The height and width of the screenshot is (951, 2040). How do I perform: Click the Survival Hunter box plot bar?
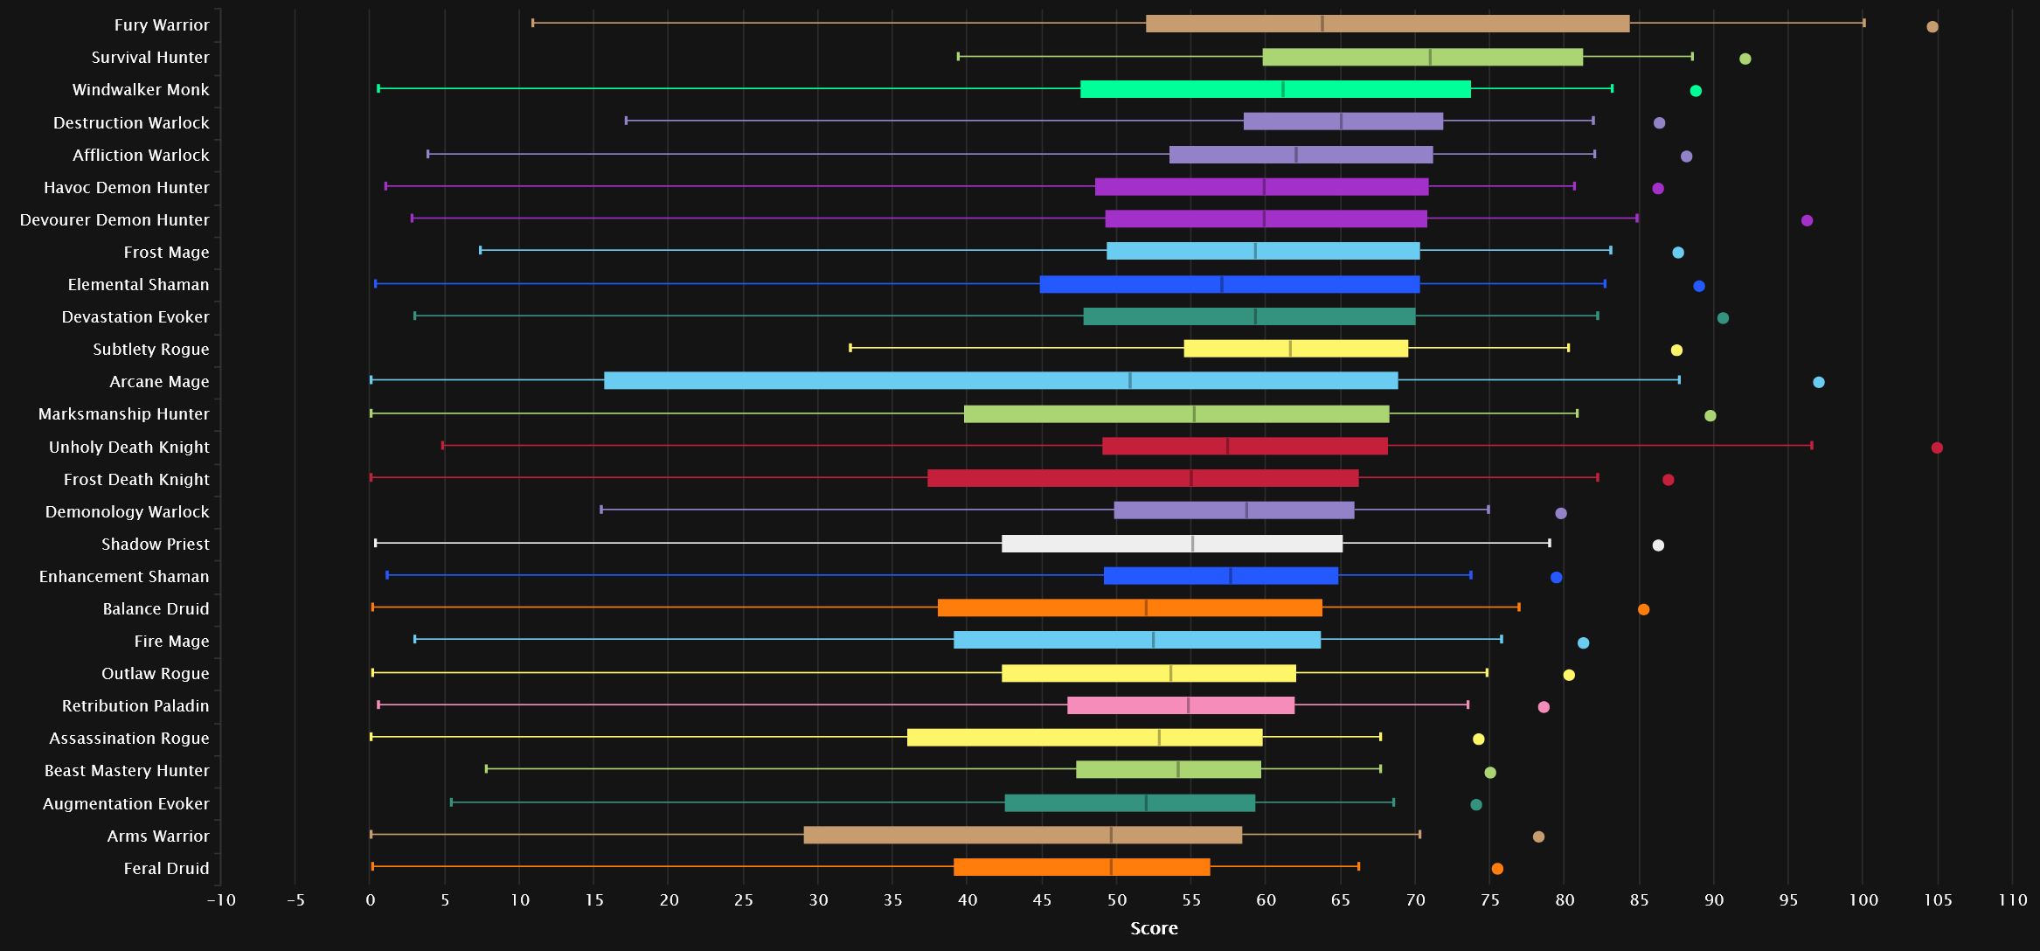click(x=1423, y=57)
